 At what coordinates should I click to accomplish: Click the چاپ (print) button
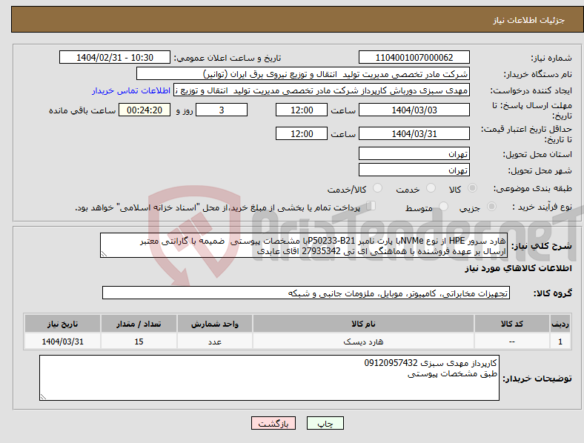point(325,423)
